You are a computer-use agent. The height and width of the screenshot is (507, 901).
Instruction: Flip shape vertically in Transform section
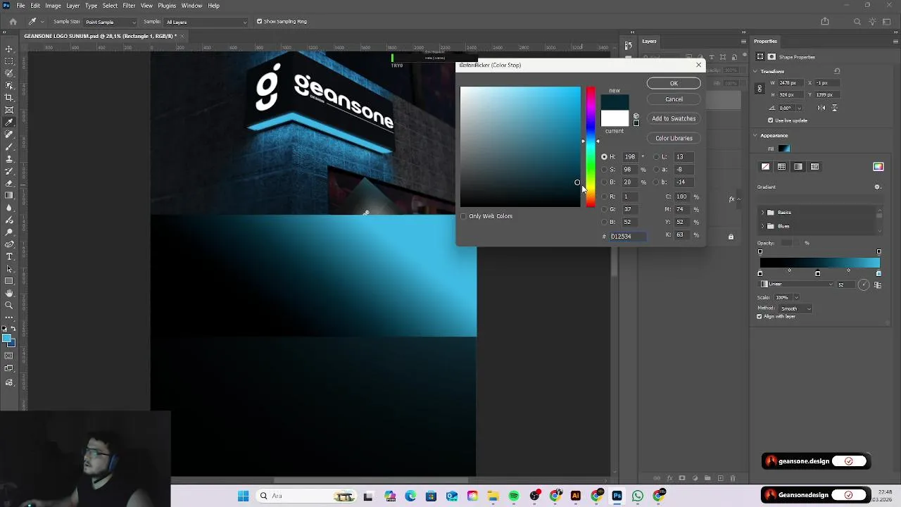coord(835,108)
